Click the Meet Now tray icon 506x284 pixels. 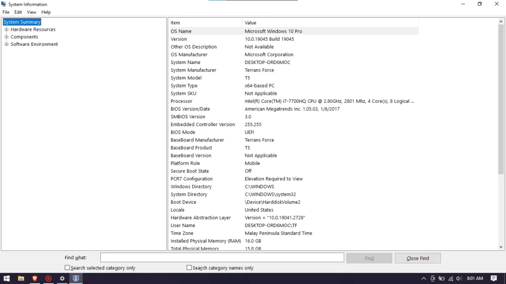click(433, 278)
